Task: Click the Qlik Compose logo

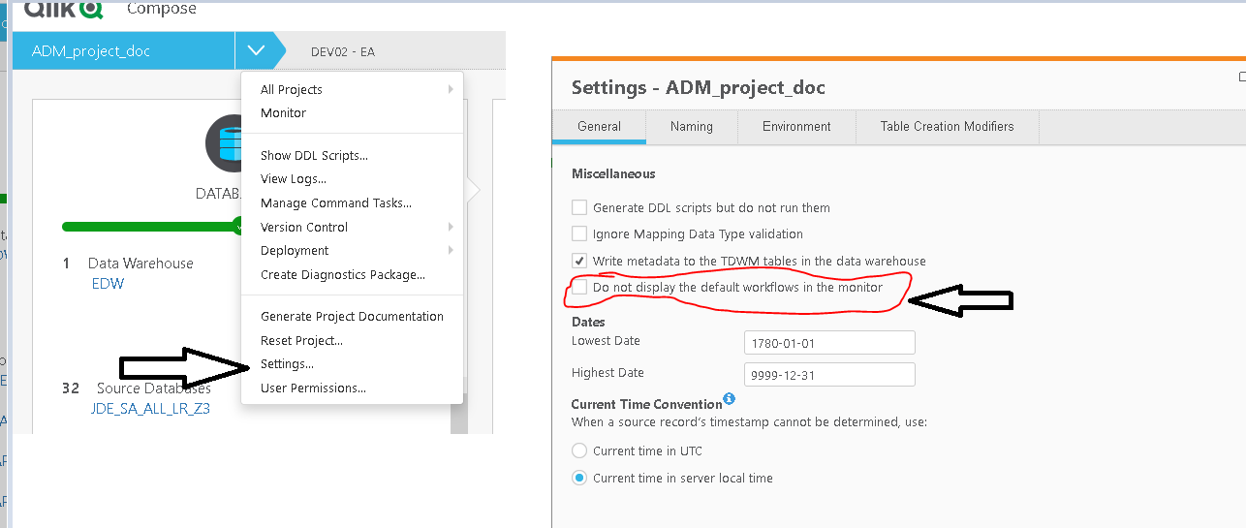Action: pos(63,9)
